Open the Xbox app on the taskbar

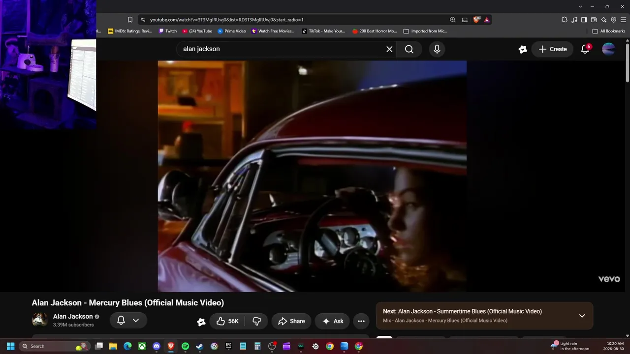(142, 346)
